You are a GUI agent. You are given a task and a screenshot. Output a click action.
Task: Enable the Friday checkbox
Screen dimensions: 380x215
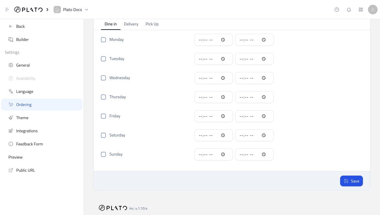[x=103, y=116]
